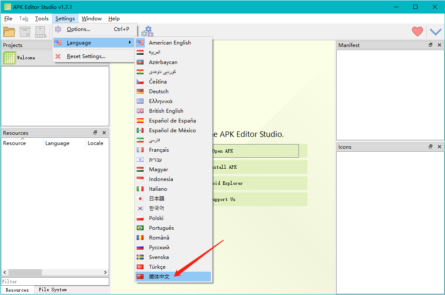Open the gears settings toolbar icon
The width and height of the screenshot is (445, 295).
point(147,31)
